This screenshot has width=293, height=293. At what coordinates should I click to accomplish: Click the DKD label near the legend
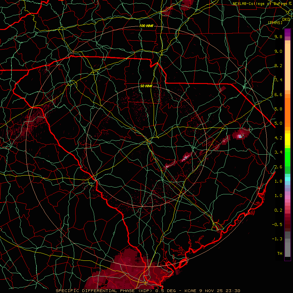[286, 19]
